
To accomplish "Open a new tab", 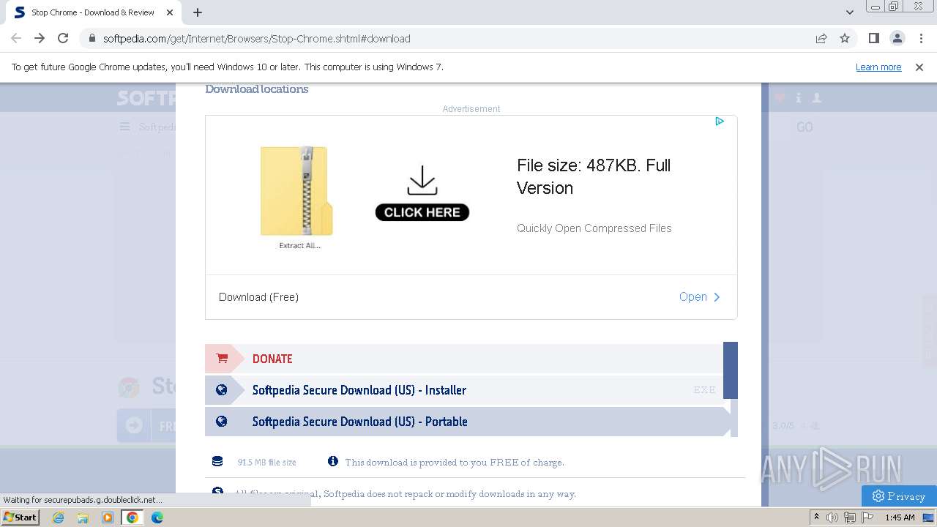I will coord(198,12).
